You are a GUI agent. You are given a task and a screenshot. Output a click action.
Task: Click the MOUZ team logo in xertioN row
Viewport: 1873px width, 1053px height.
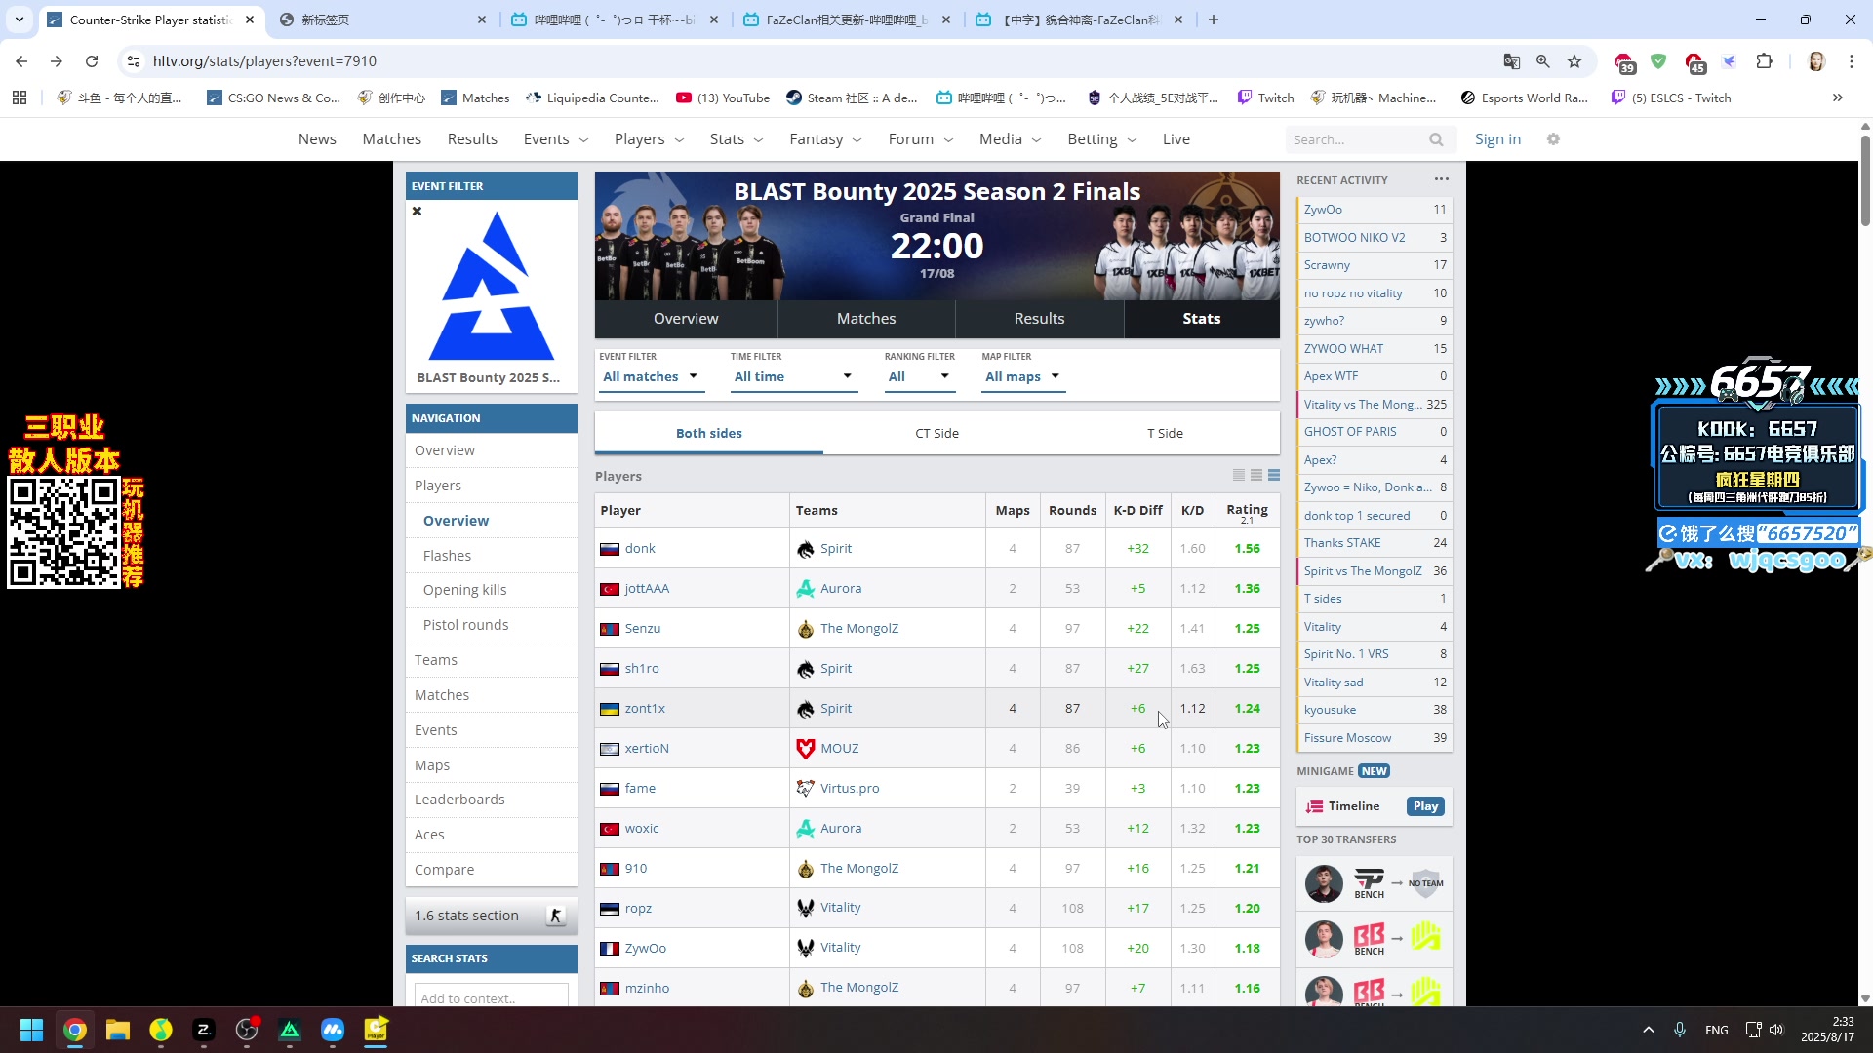point(805,749)
